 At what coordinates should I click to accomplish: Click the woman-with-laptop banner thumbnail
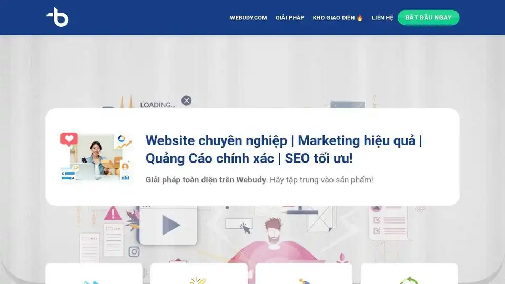click(x=96, y=157)
